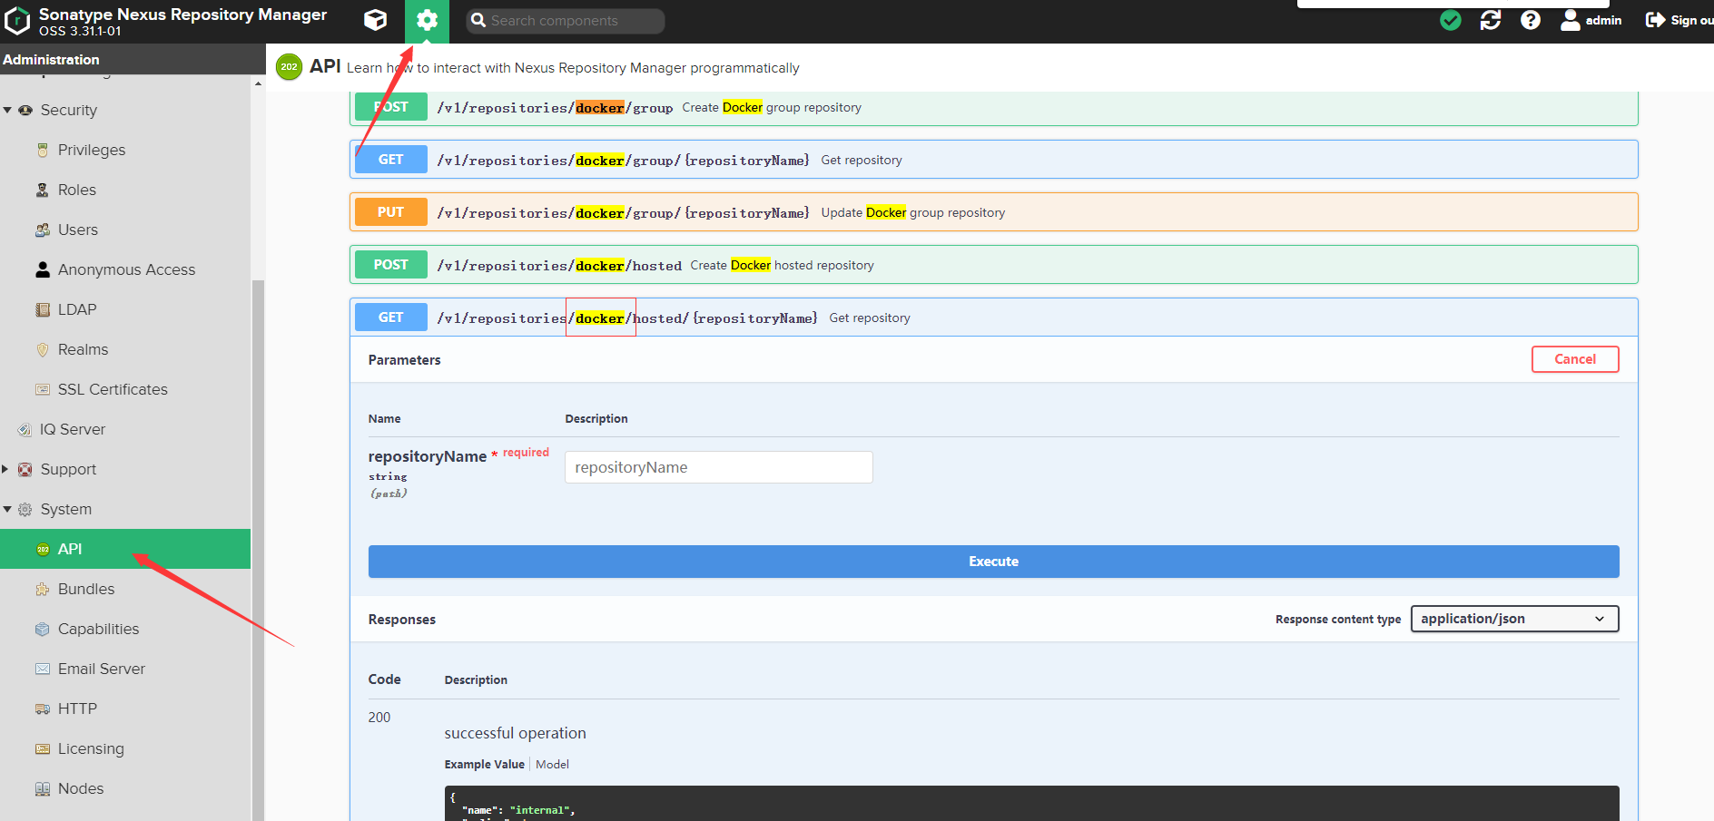
Task: Click the System gear icon in tree
Action: click(25, 509)
